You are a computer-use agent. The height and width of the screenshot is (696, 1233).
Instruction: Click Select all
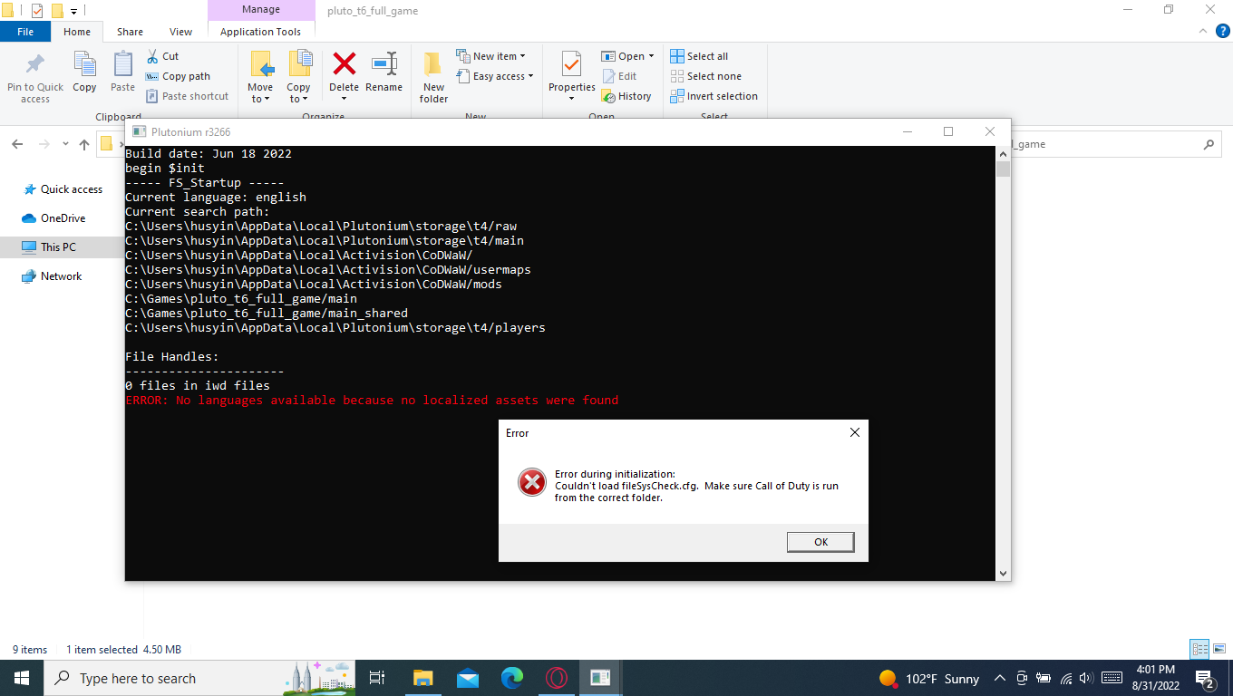pos(699,56)
